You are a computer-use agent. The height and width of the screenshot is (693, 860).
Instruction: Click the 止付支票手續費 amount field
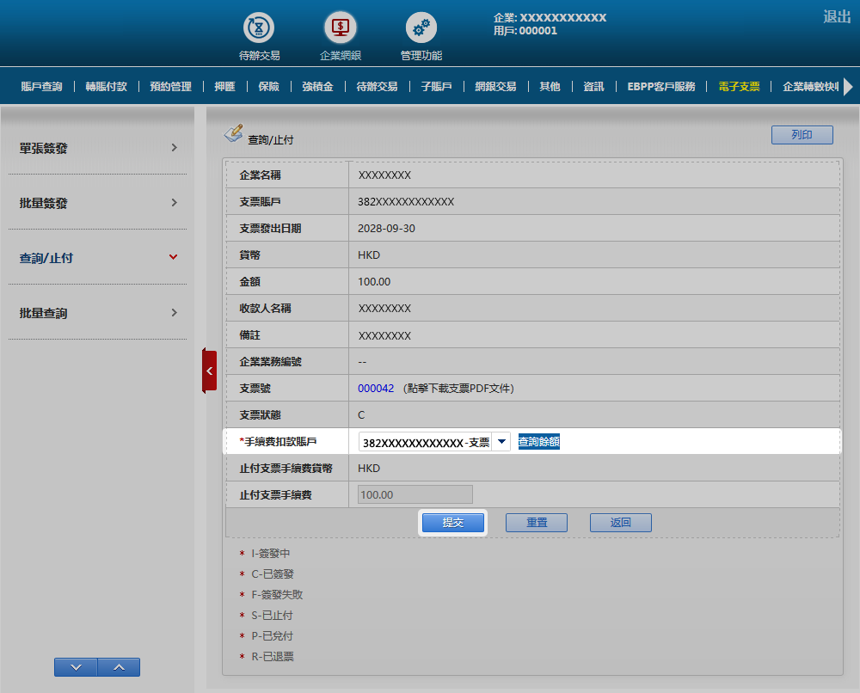(x=415, y=495)
